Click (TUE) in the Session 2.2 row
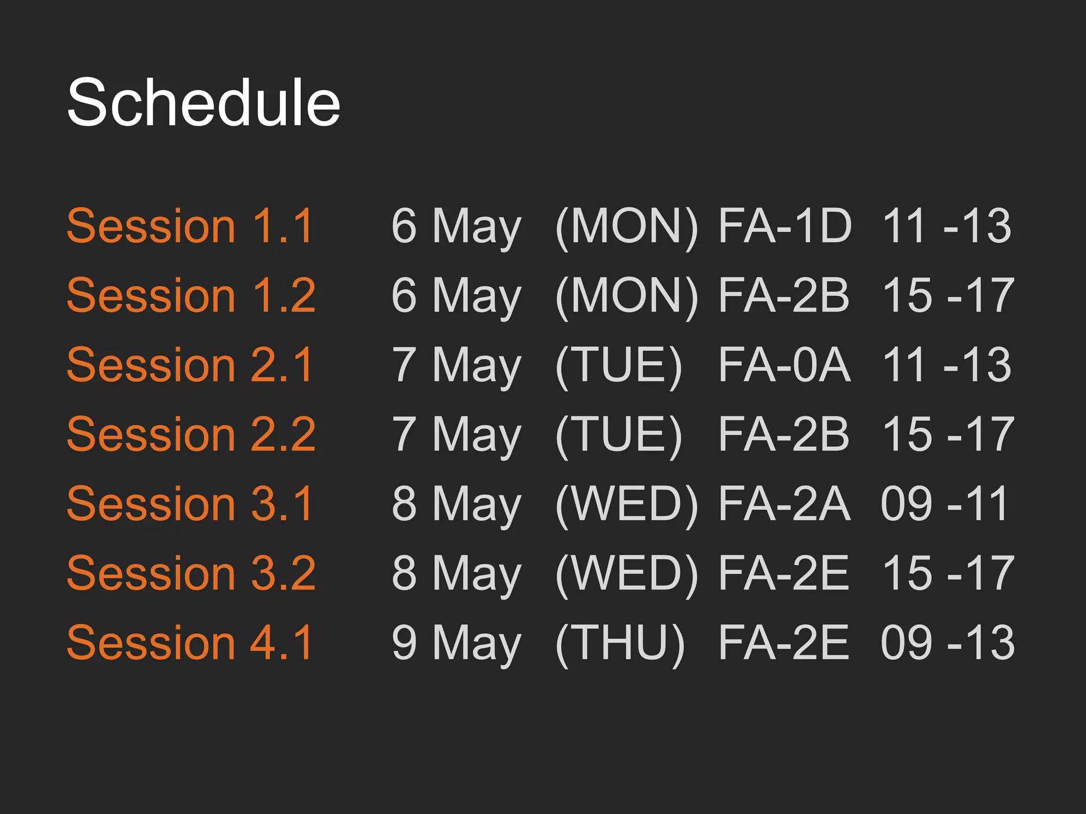The height and width of the screenshot is (814, 1086). point(618,434)
